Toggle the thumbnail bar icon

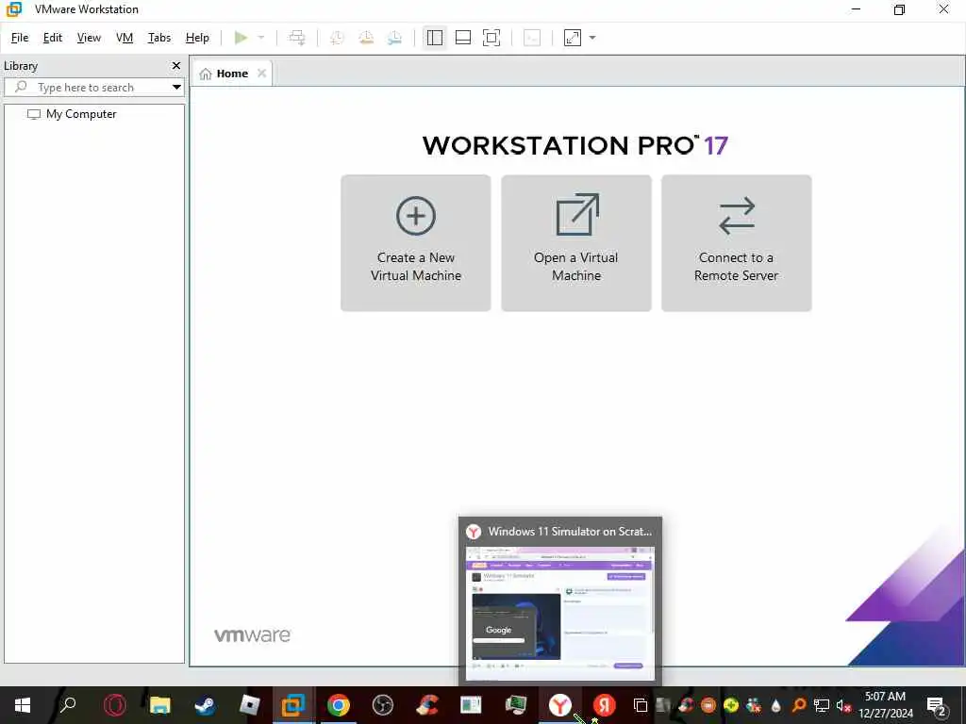(x=462, y=38)
